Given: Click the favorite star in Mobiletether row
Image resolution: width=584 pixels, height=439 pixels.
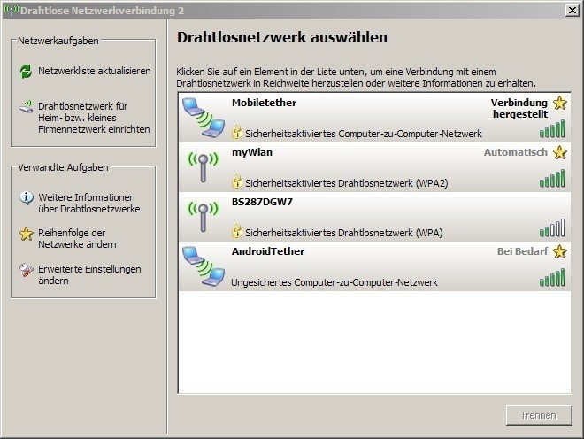Looking at the screenshot, I should point(560,103).
